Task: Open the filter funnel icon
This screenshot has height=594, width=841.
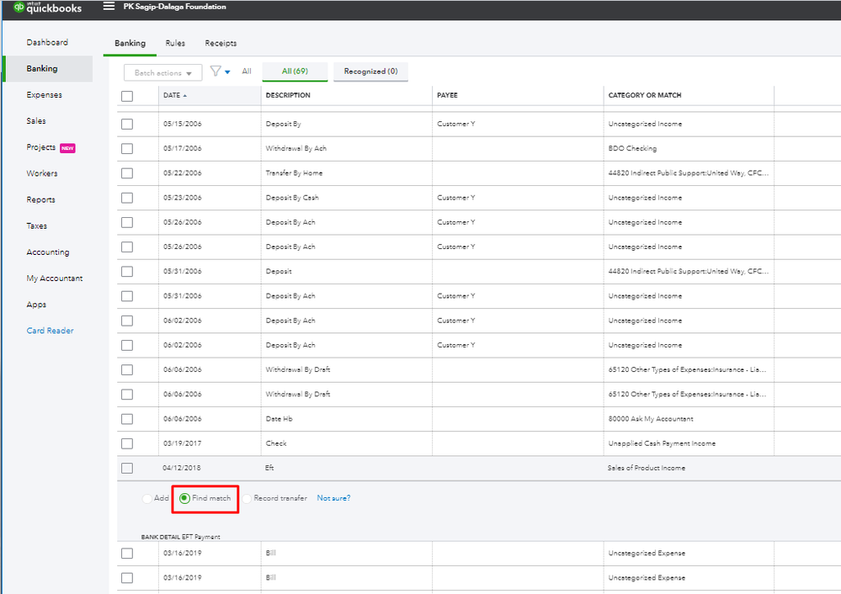Action: (216, 72)
